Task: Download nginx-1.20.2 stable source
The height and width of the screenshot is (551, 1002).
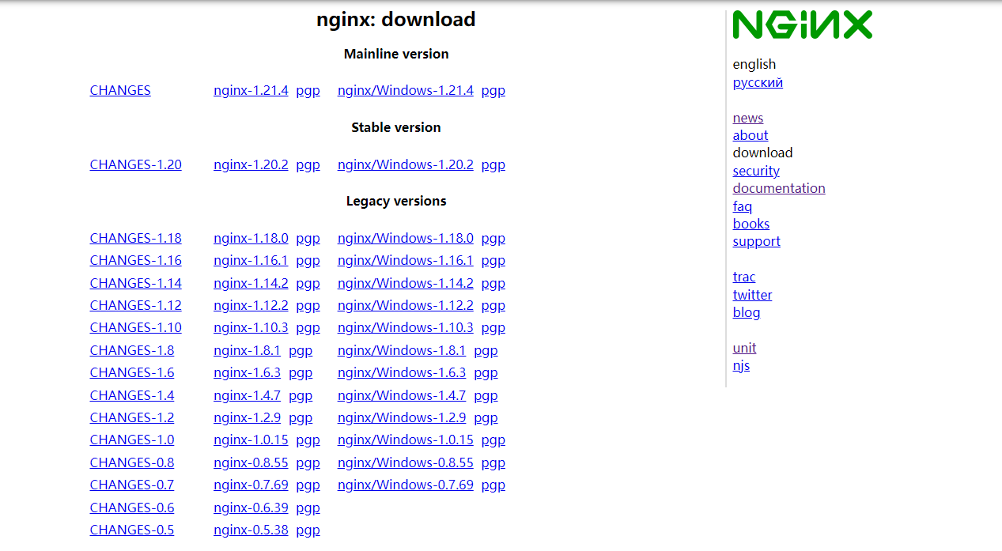Action: click(251, 165)
